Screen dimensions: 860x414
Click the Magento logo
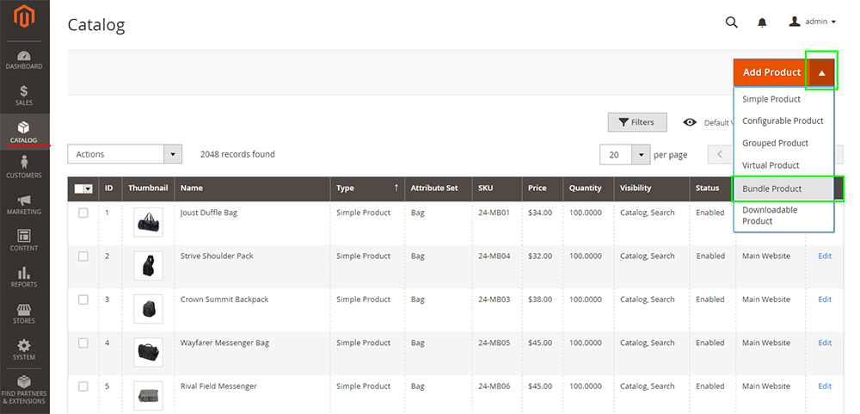pos(24,18)
